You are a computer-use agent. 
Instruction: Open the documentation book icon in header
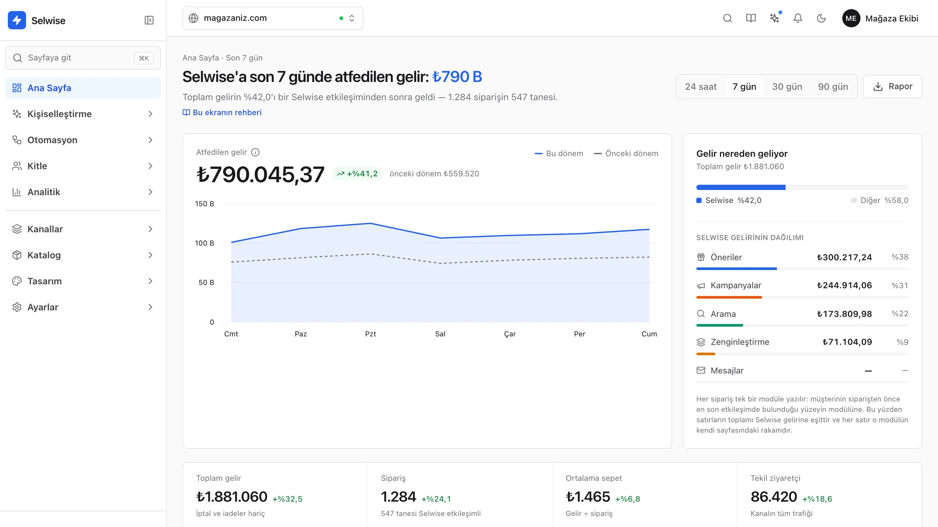751,18
